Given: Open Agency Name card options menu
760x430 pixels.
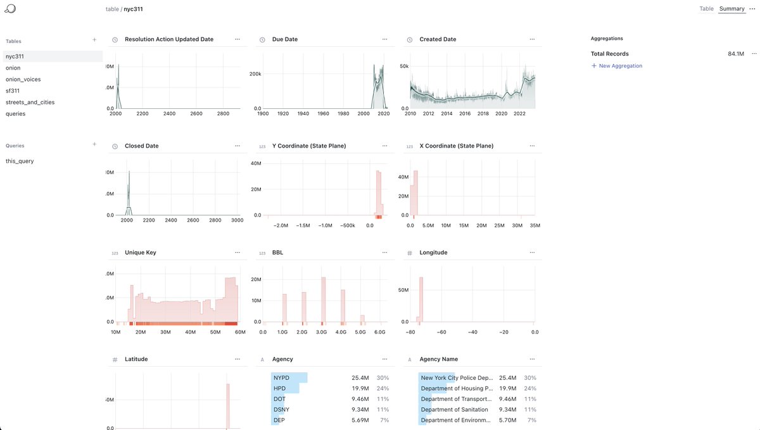Looking at the screenshot, I should [532, 359].
